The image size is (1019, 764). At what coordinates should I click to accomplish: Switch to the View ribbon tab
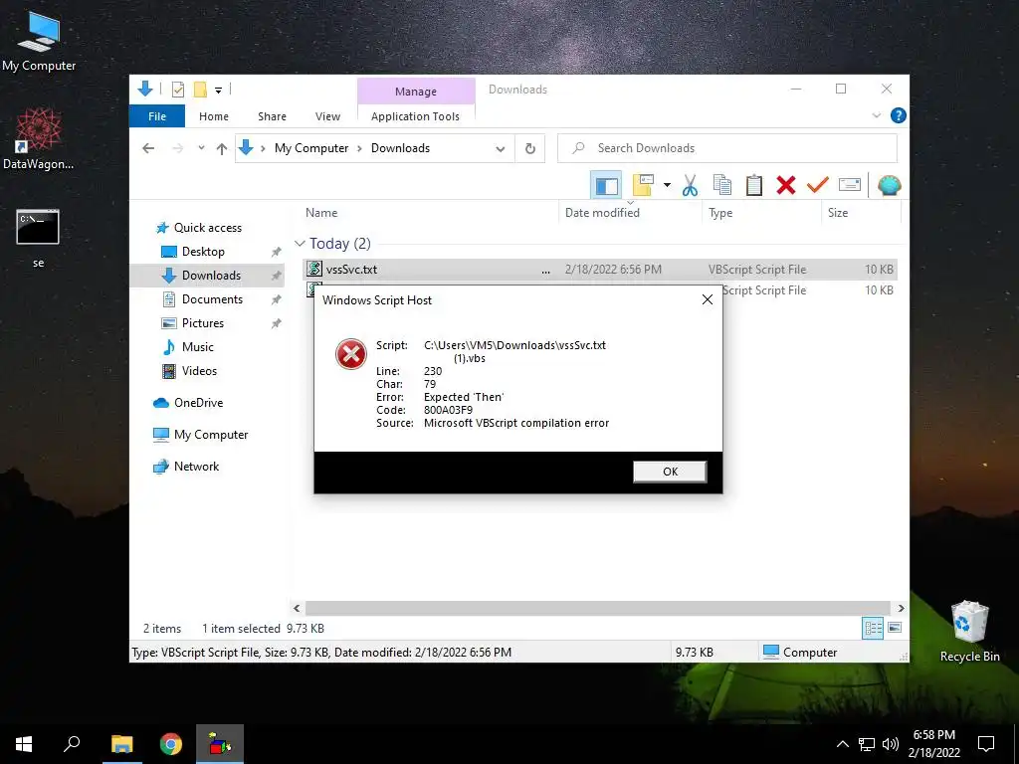327,116
